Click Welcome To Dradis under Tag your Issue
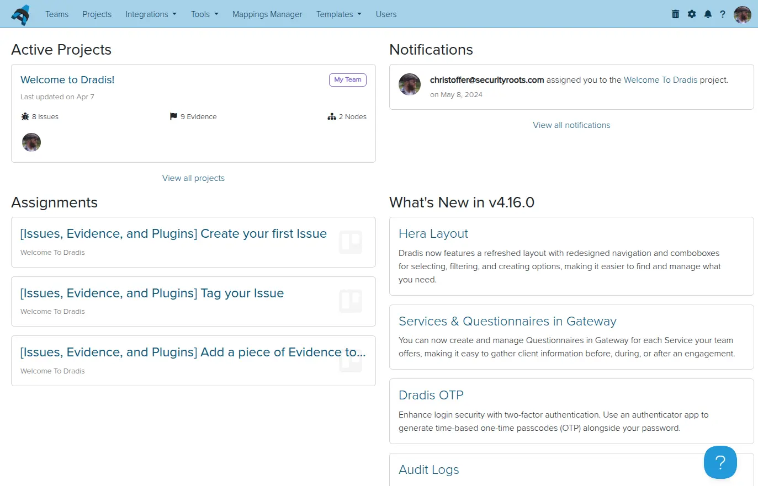The height and width of the screenshot is (486, 758). (x=52, y=312)
